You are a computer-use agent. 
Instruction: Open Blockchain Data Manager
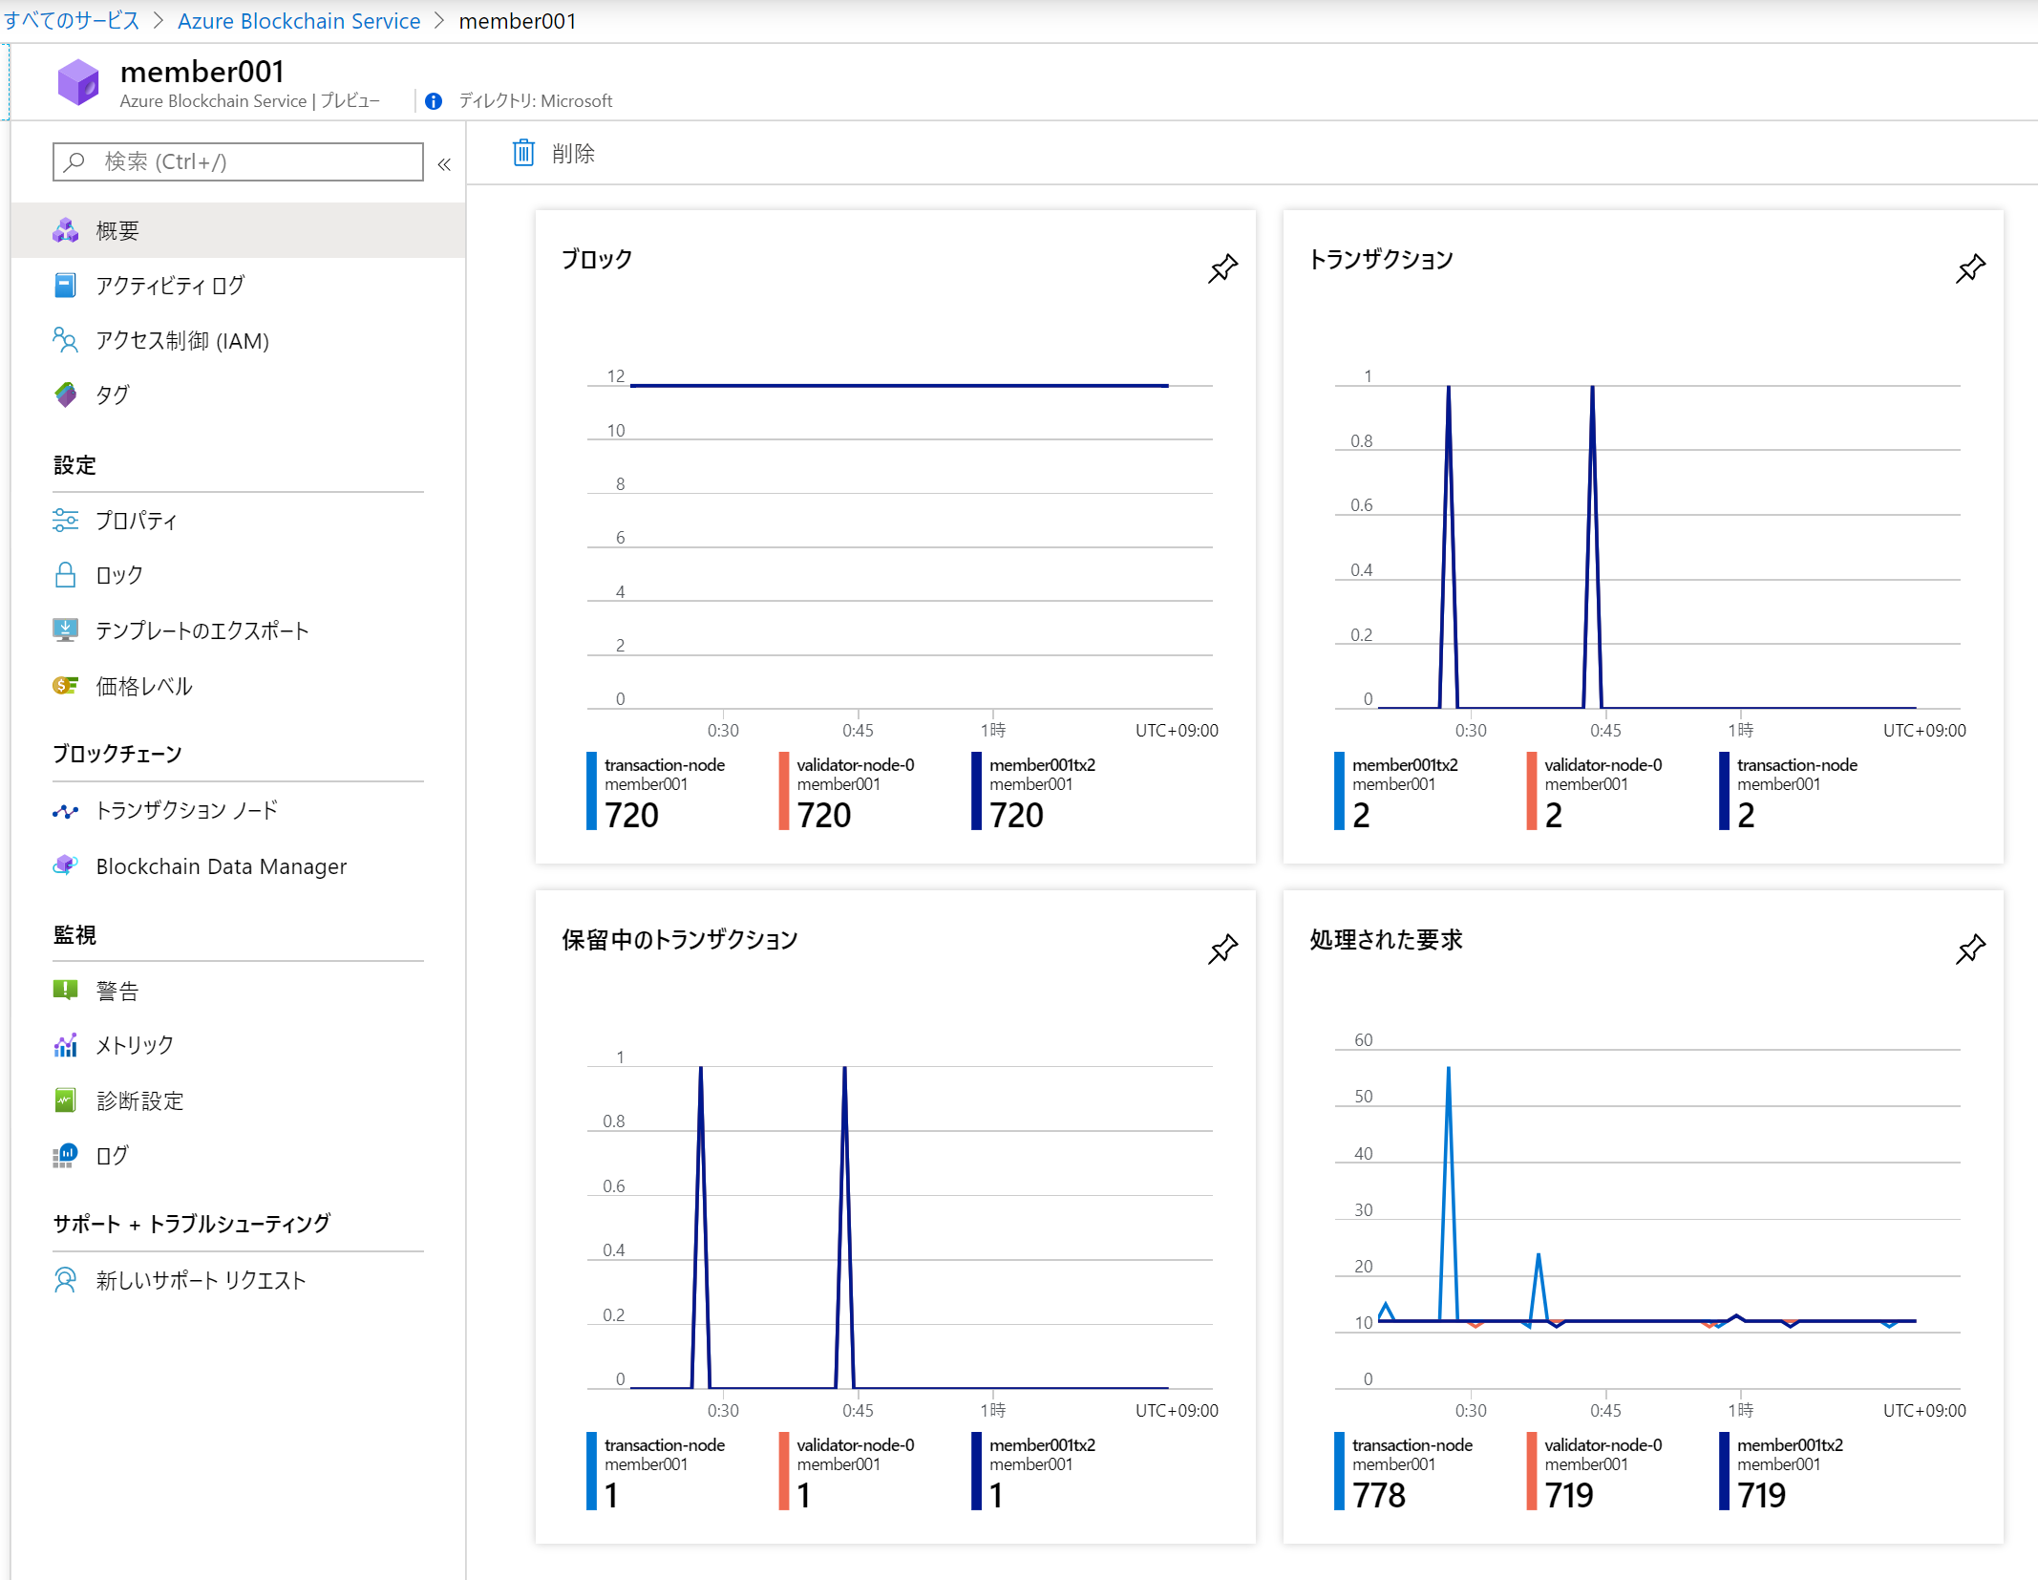[x=221, y=866]
